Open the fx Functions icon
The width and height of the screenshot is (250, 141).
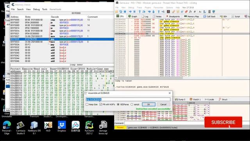[190, 12]
